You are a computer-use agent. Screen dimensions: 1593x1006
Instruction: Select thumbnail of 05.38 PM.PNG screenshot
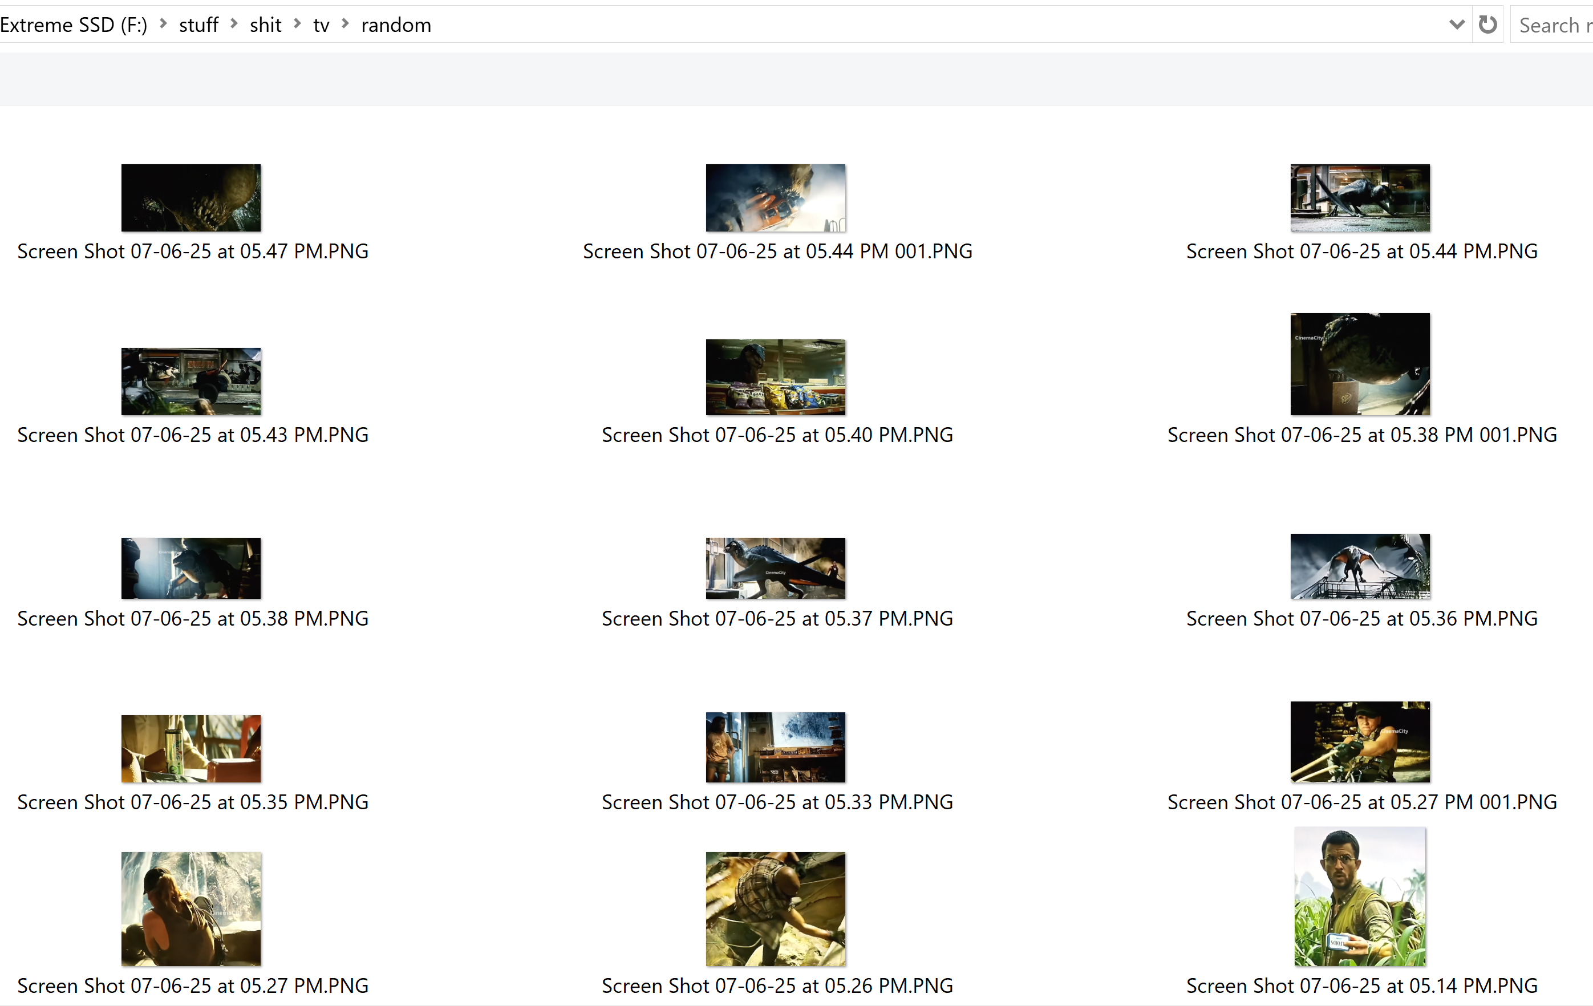[x=191, y=568]
